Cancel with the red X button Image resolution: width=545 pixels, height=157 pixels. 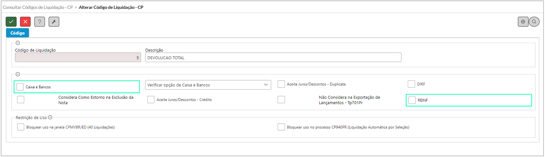tap(25, 22)
